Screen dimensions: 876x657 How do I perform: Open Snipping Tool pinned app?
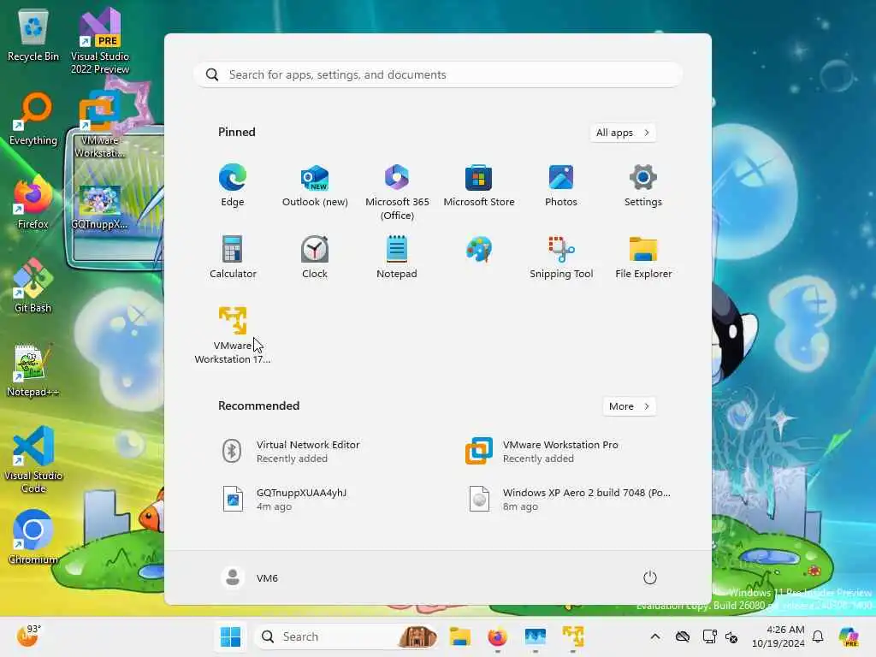click(561, 257)
